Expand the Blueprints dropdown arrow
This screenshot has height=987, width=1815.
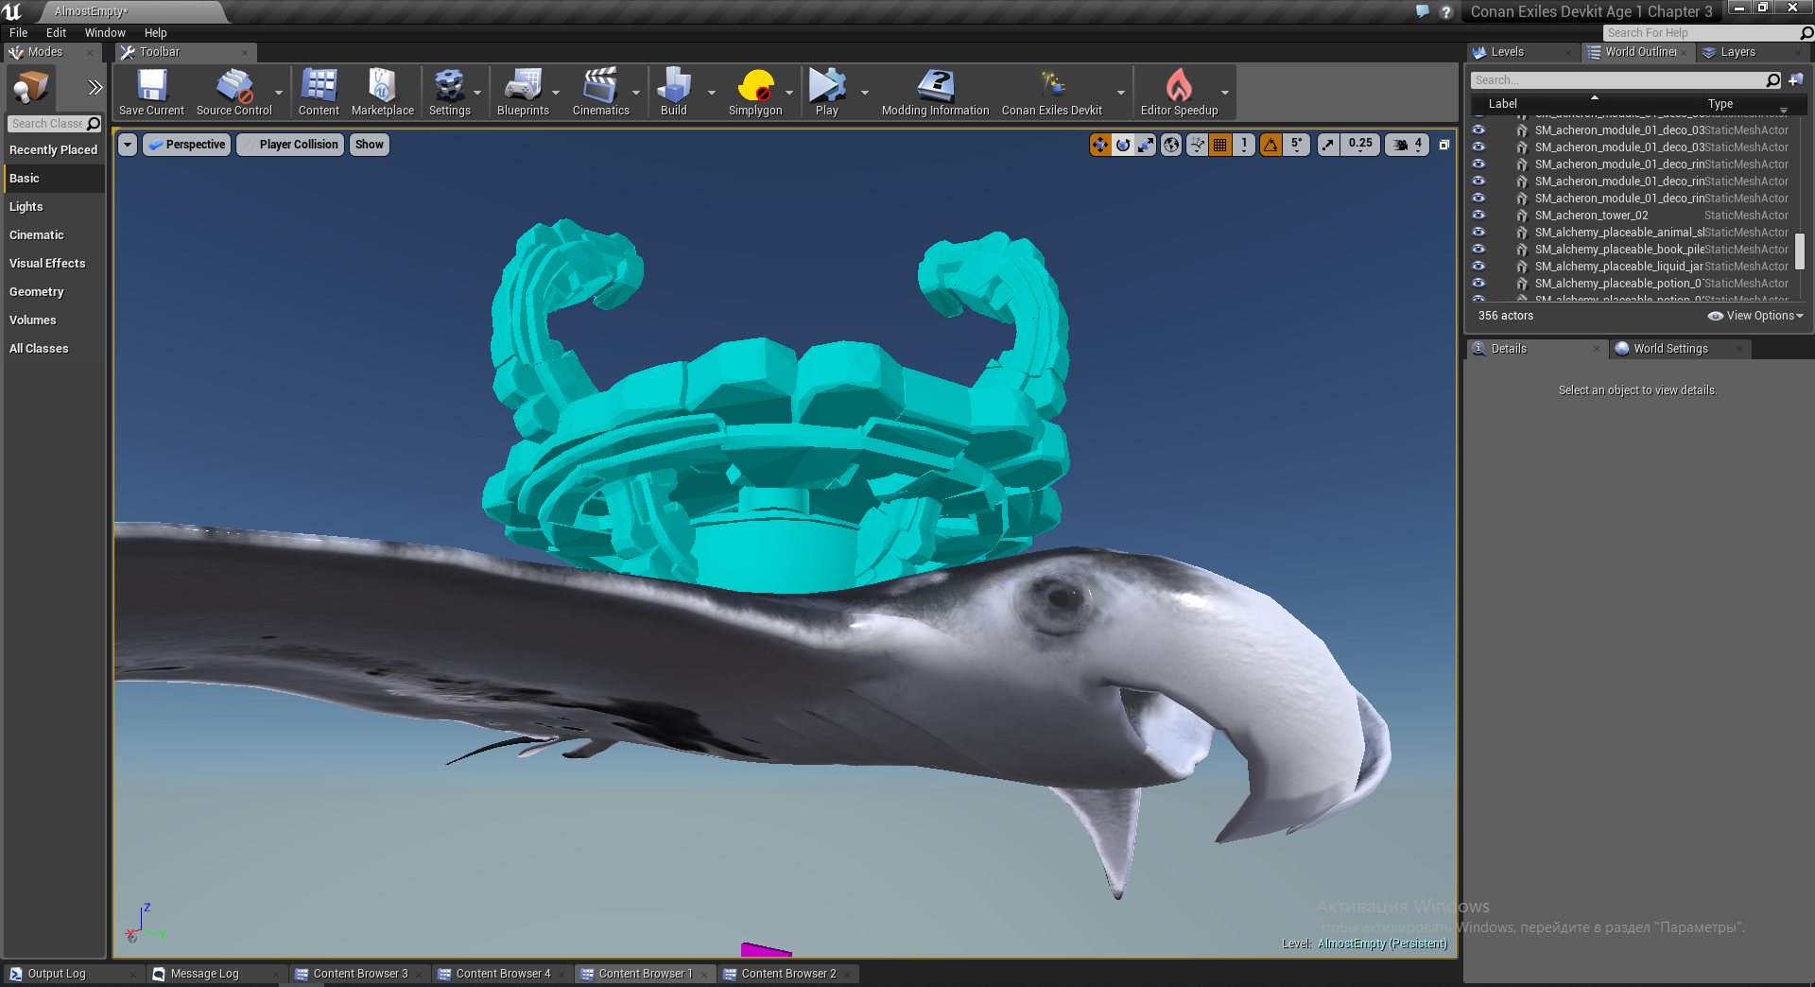(x=556, y=93)
